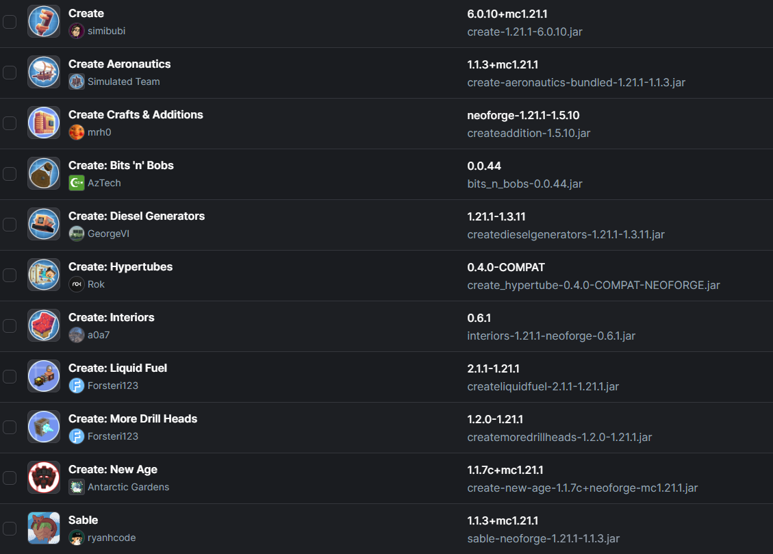Open the Create Aeronautics airship icon
The height and width of the screenshot is (554, 773).
tap(43, 73)
